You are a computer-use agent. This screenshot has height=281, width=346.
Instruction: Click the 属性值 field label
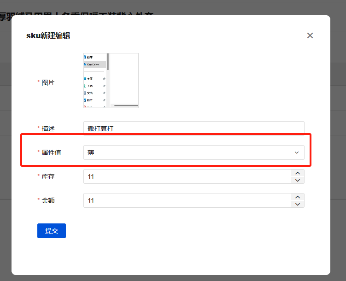(51, 152)
